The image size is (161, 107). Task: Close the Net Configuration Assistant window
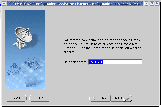click(157, 4)
